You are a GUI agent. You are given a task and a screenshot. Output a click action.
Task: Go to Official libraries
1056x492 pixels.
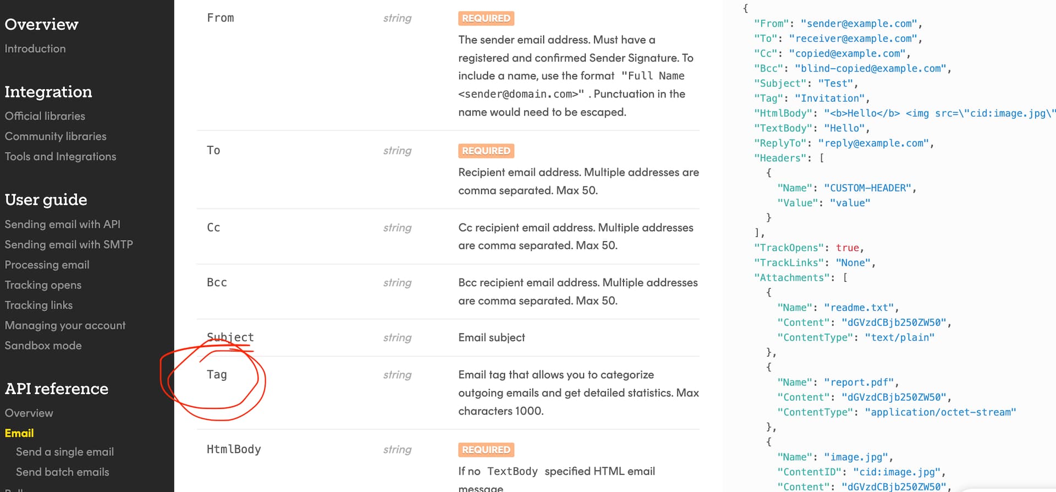click(45, 116)
